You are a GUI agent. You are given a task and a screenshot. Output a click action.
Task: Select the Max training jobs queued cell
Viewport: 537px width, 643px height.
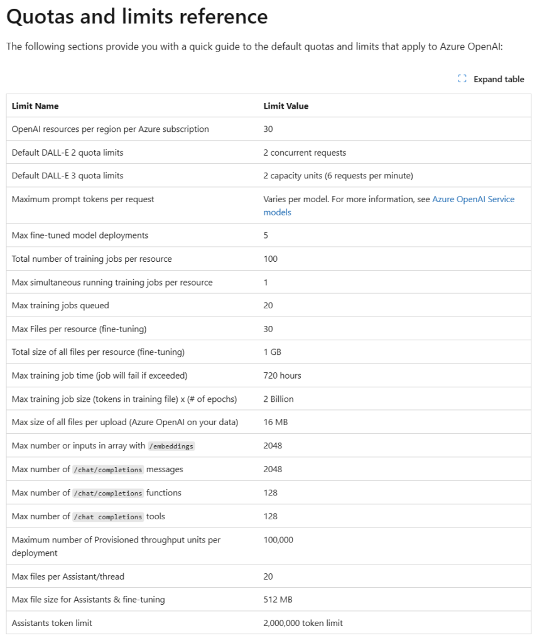tap(60, 306)
